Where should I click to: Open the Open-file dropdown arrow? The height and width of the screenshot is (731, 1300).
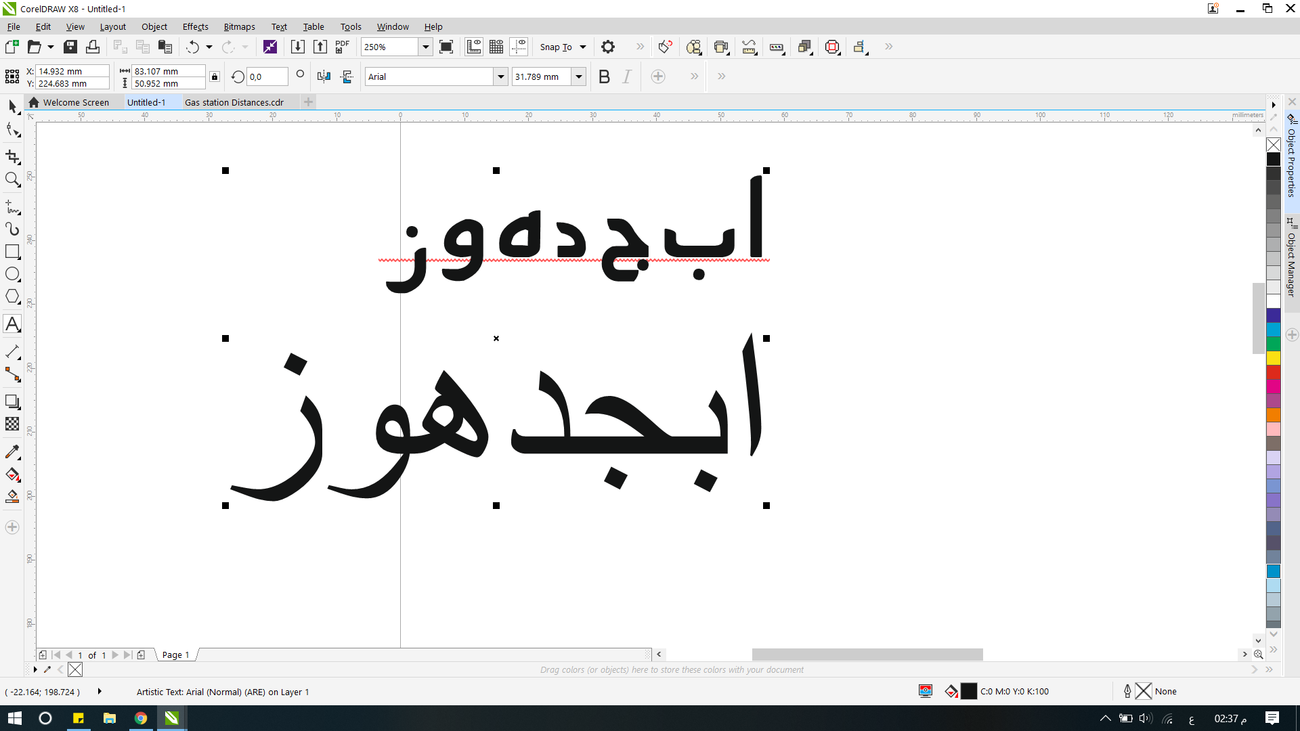pos(50,47)
